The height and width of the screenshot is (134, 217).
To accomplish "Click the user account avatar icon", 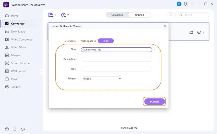I will point(179,4).
